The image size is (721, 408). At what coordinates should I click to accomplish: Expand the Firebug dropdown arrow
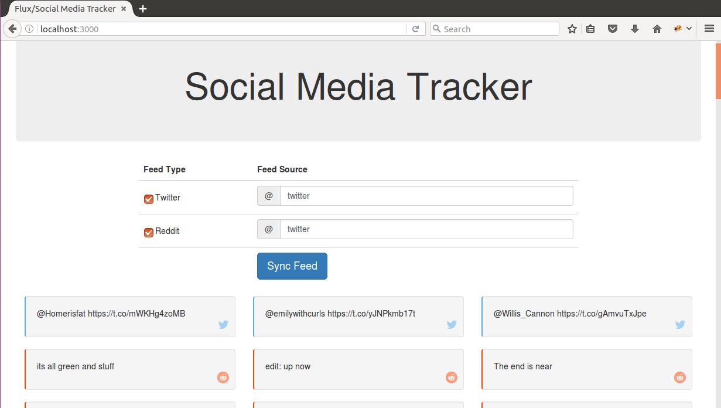click(689, 29)
